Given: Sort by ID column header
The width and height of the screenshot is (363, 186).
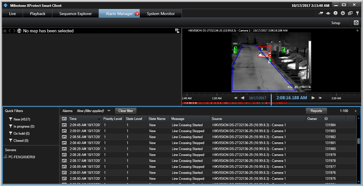Looking at the screenshot, I should pyautogui.click(x=335, y=119).
